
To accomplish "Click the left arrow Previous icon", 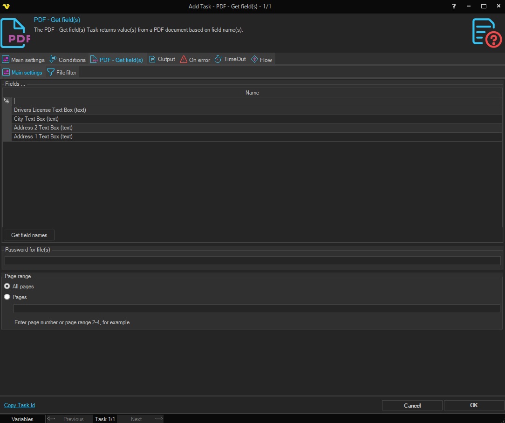I will tap(51, 419).
